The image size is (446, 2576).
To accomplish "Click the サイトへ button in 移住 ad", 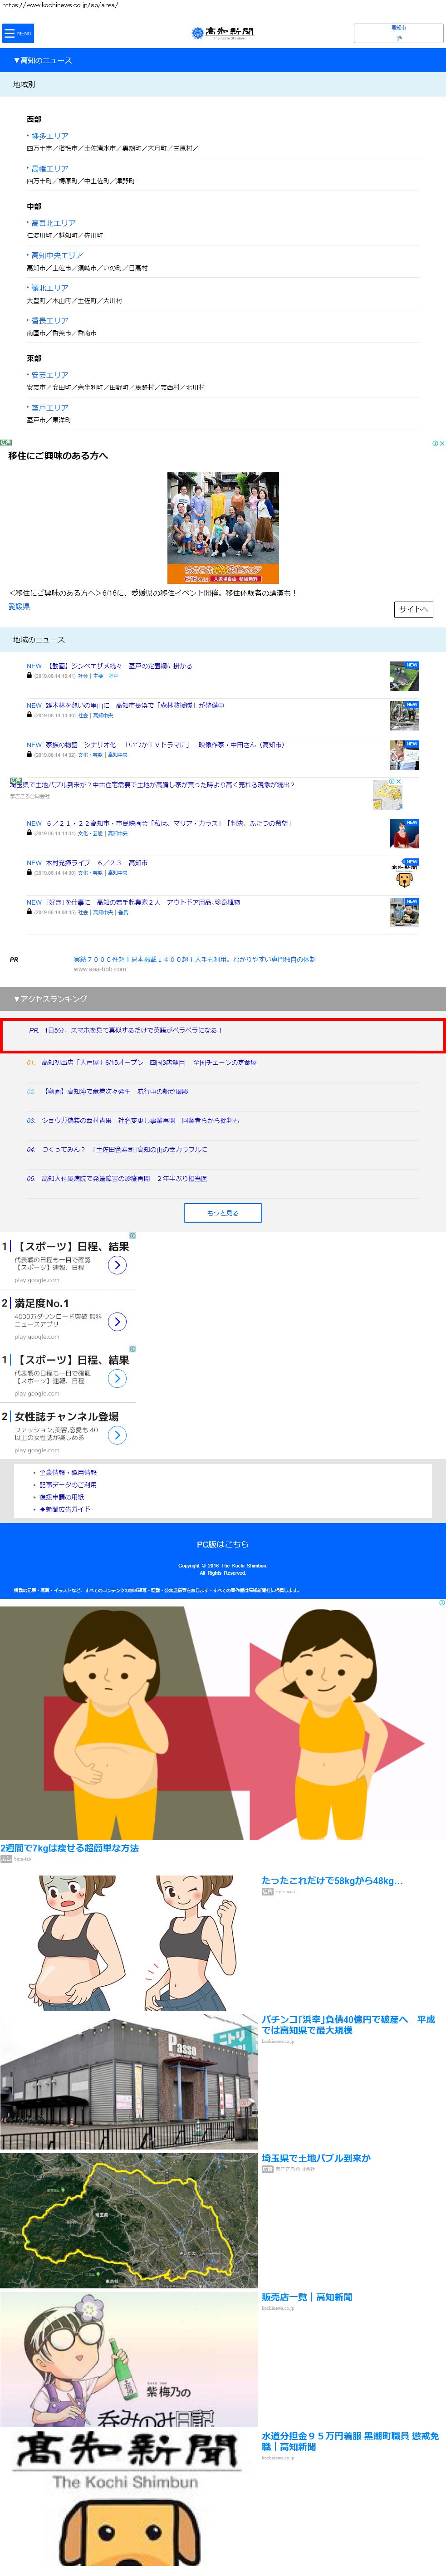I will (x=413, y=609).
